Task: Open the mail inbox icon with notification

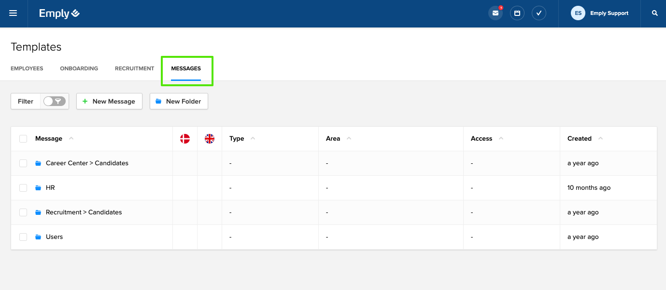Action: [495, 13]
